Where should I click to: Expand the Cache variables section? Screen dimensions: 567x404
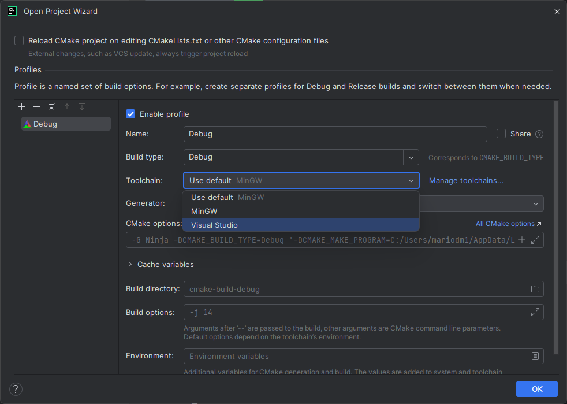point(130,264)
